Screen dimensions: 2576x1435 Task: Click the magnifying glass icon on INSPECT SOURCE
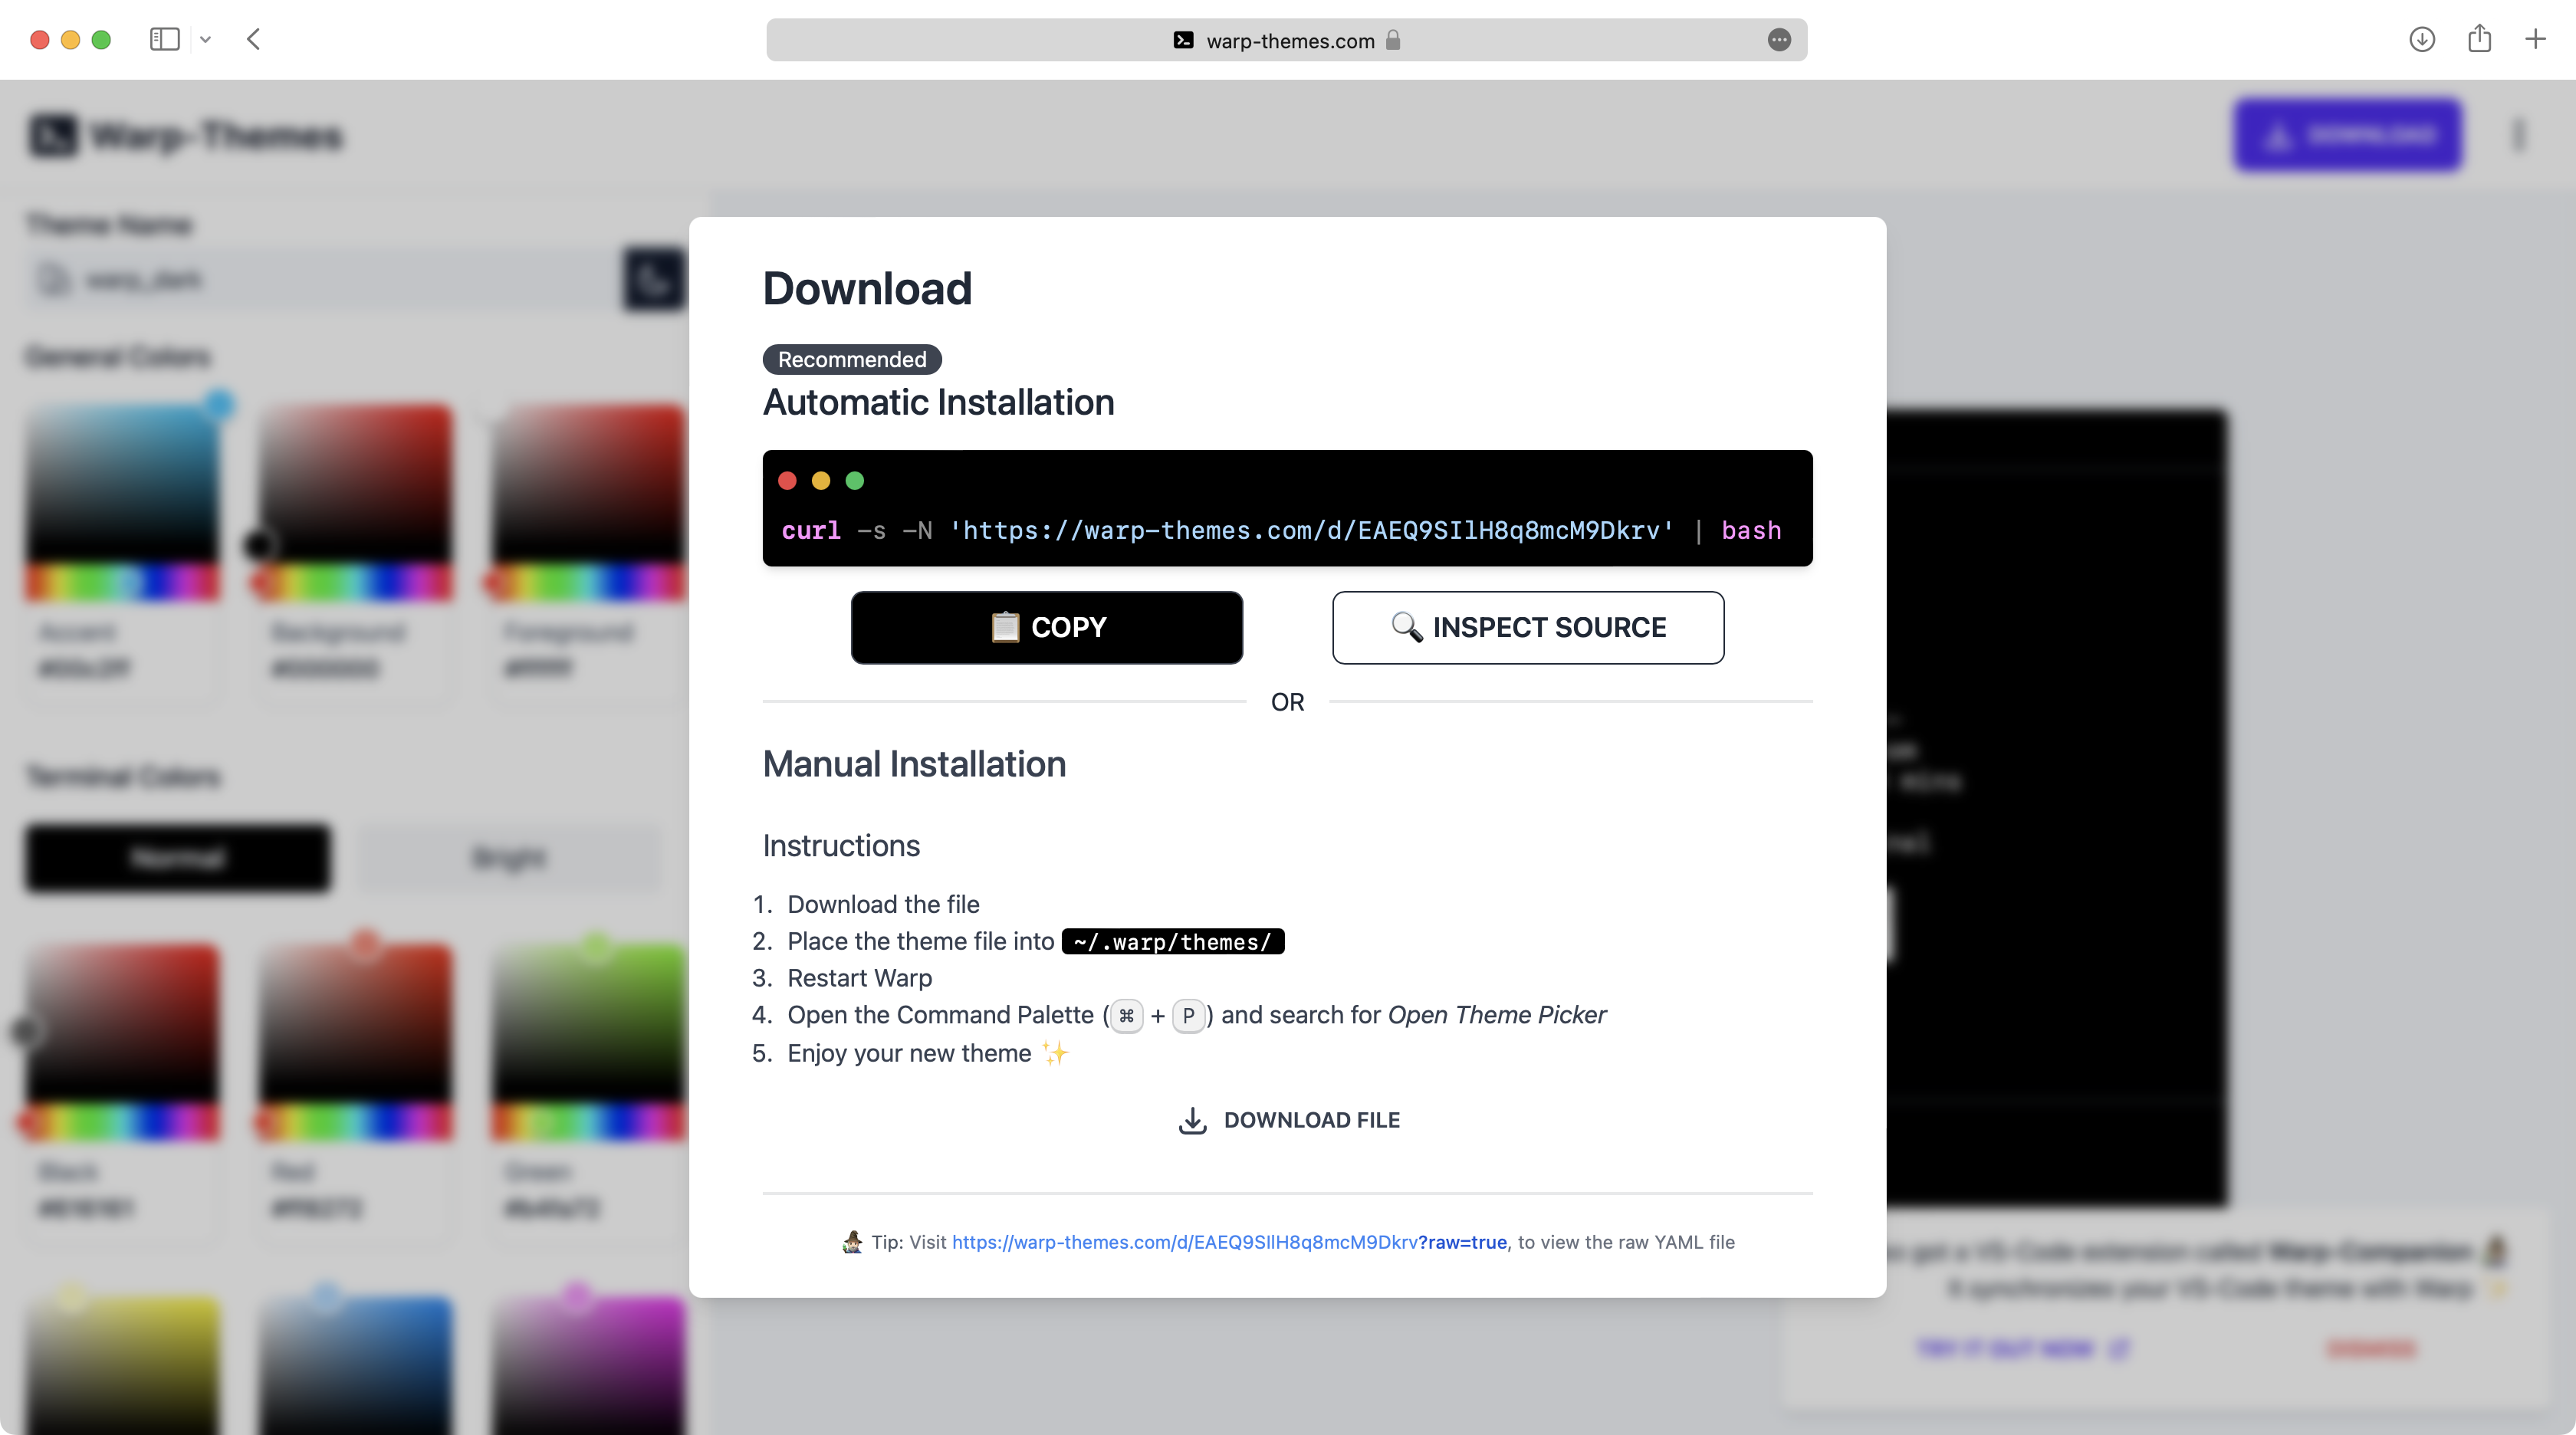pos(1407,627)
